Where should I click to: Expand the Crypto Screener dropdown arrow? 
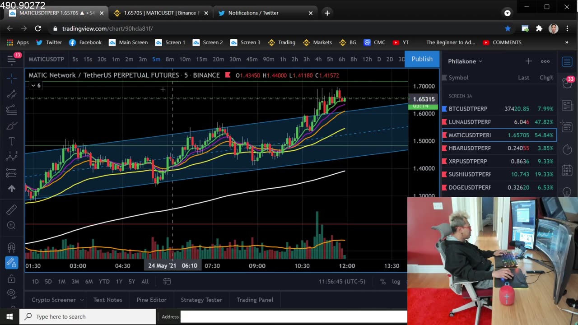click(82, 300)
